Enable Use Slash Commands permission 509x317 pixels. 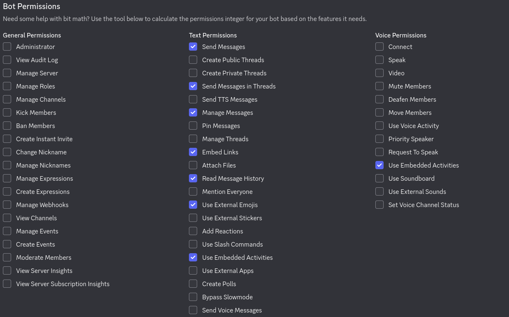click(x=193, y=244)
